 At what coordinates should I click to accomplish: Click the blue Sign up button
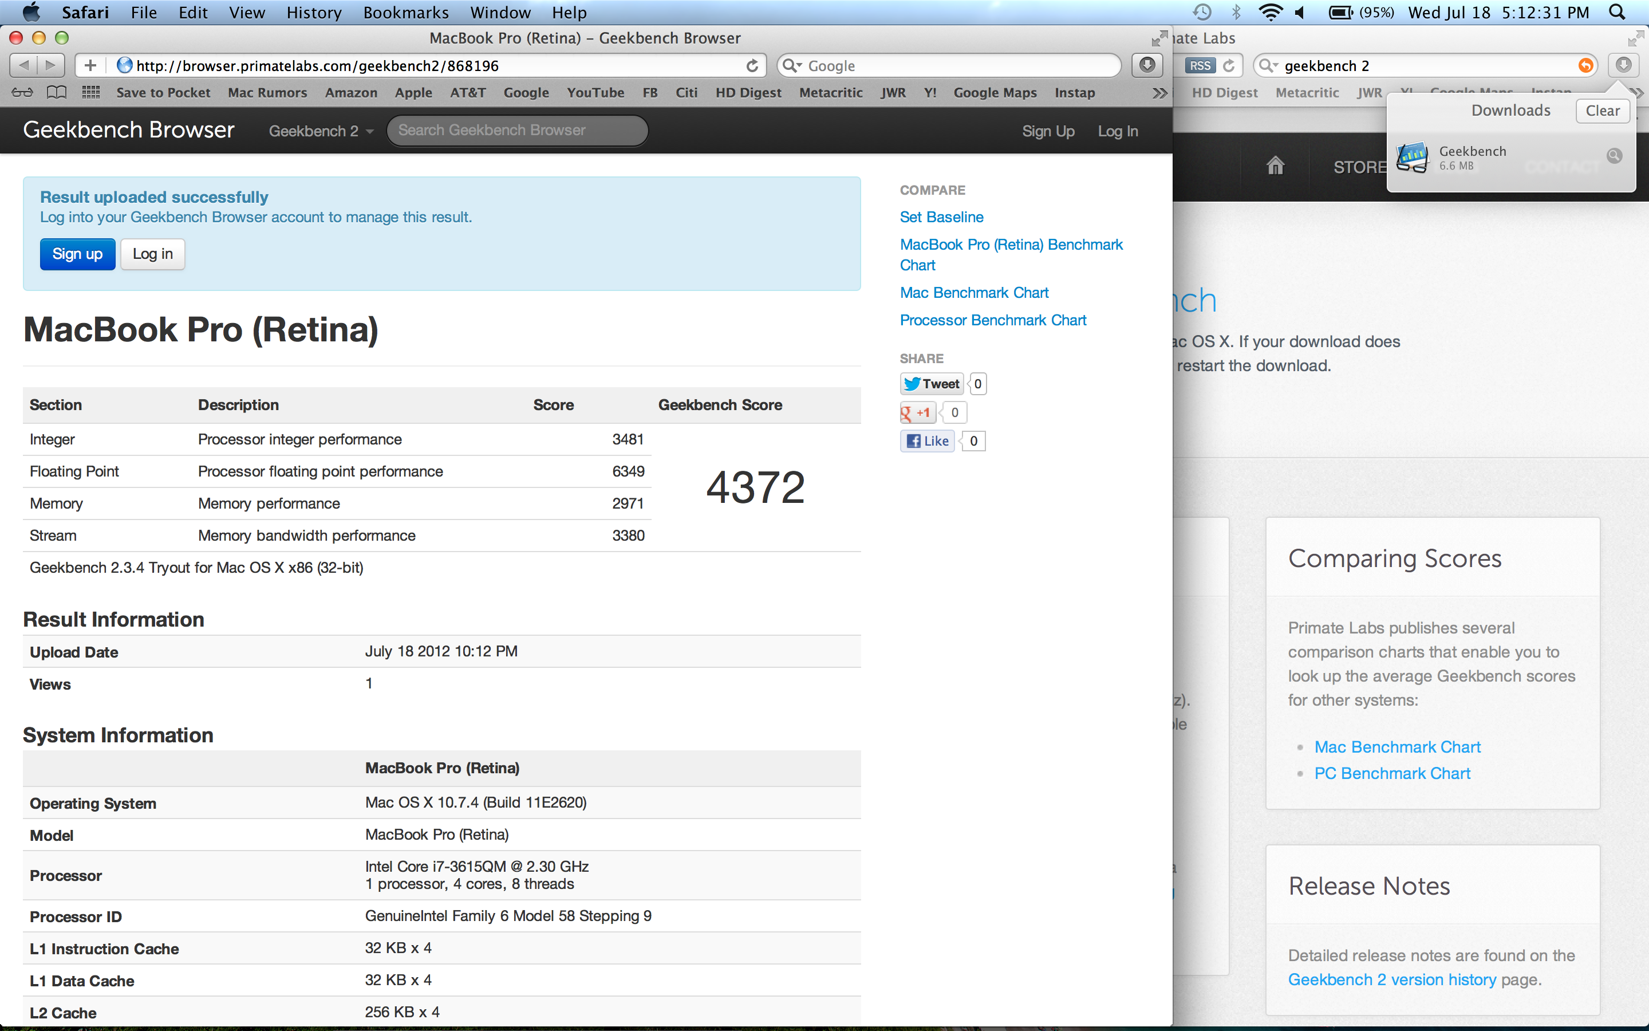[78, 254]
